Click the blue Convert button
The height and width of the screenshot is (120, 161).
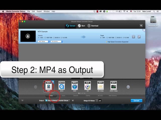click(136, 100)
